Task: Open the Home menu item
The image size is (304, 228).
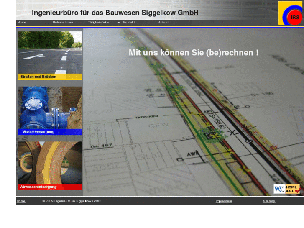Action: click(22, 23)
